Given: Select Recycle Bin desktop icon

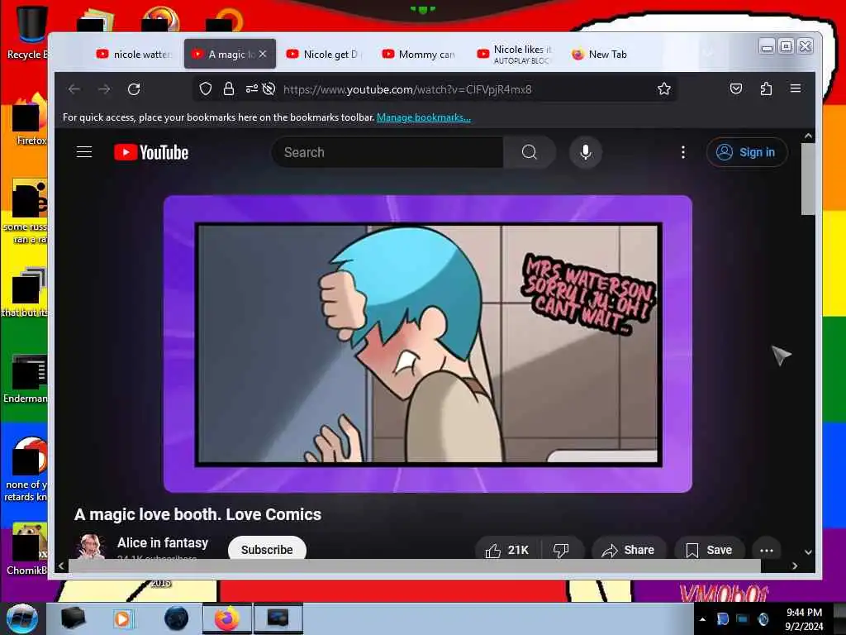Looking at the screenshot, I should pyautogui.click(x=31, y=32).
